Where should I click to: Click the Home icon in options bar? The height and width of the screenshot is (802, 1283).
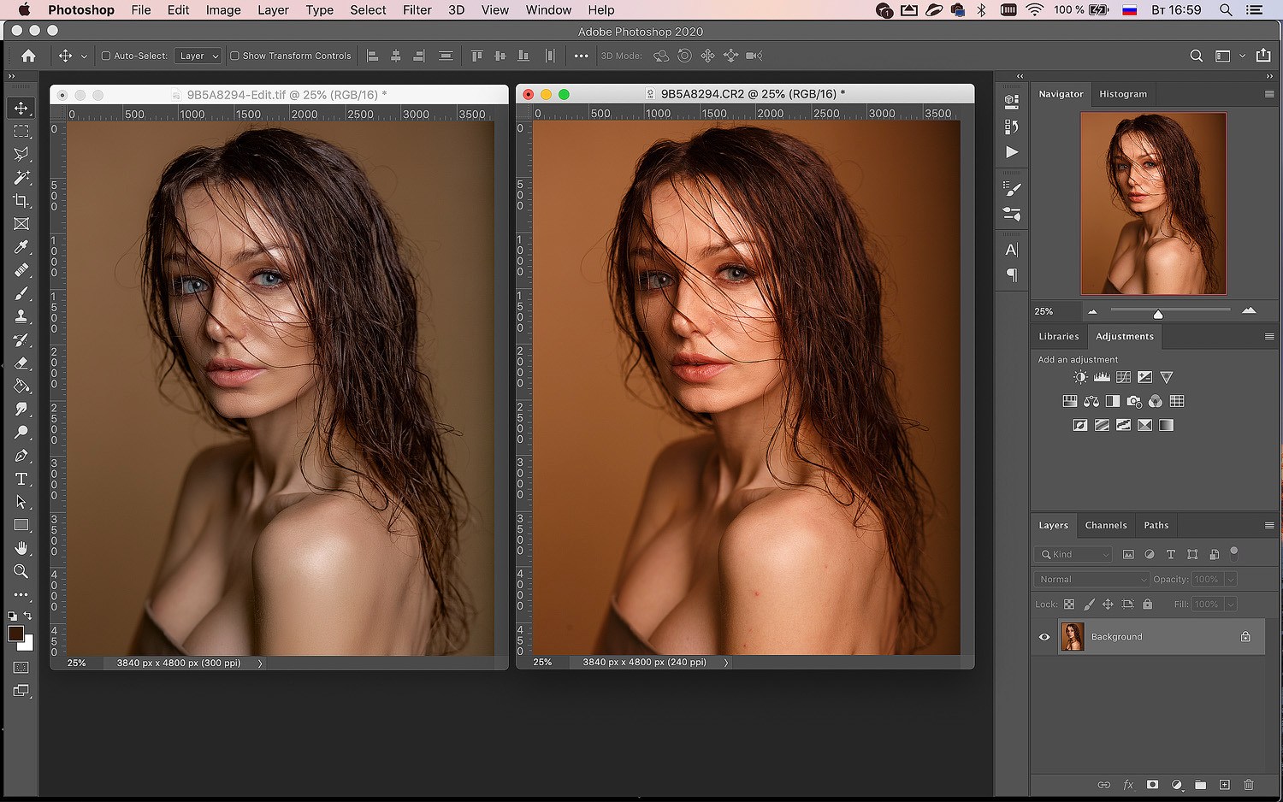click(x=28, y=56)
